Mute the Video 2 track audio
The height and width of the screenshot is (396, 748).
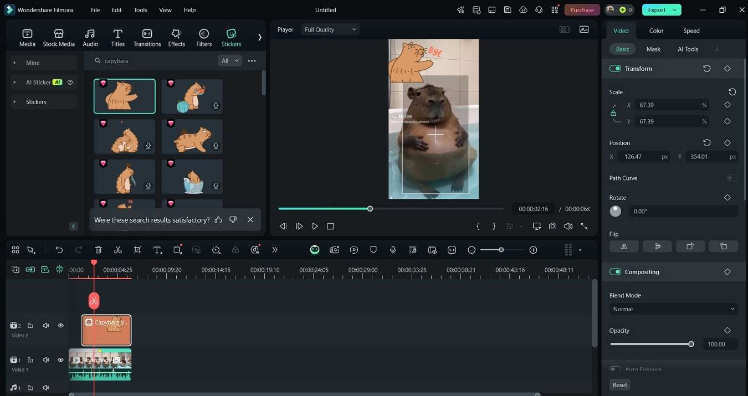(x=46, y=326)
